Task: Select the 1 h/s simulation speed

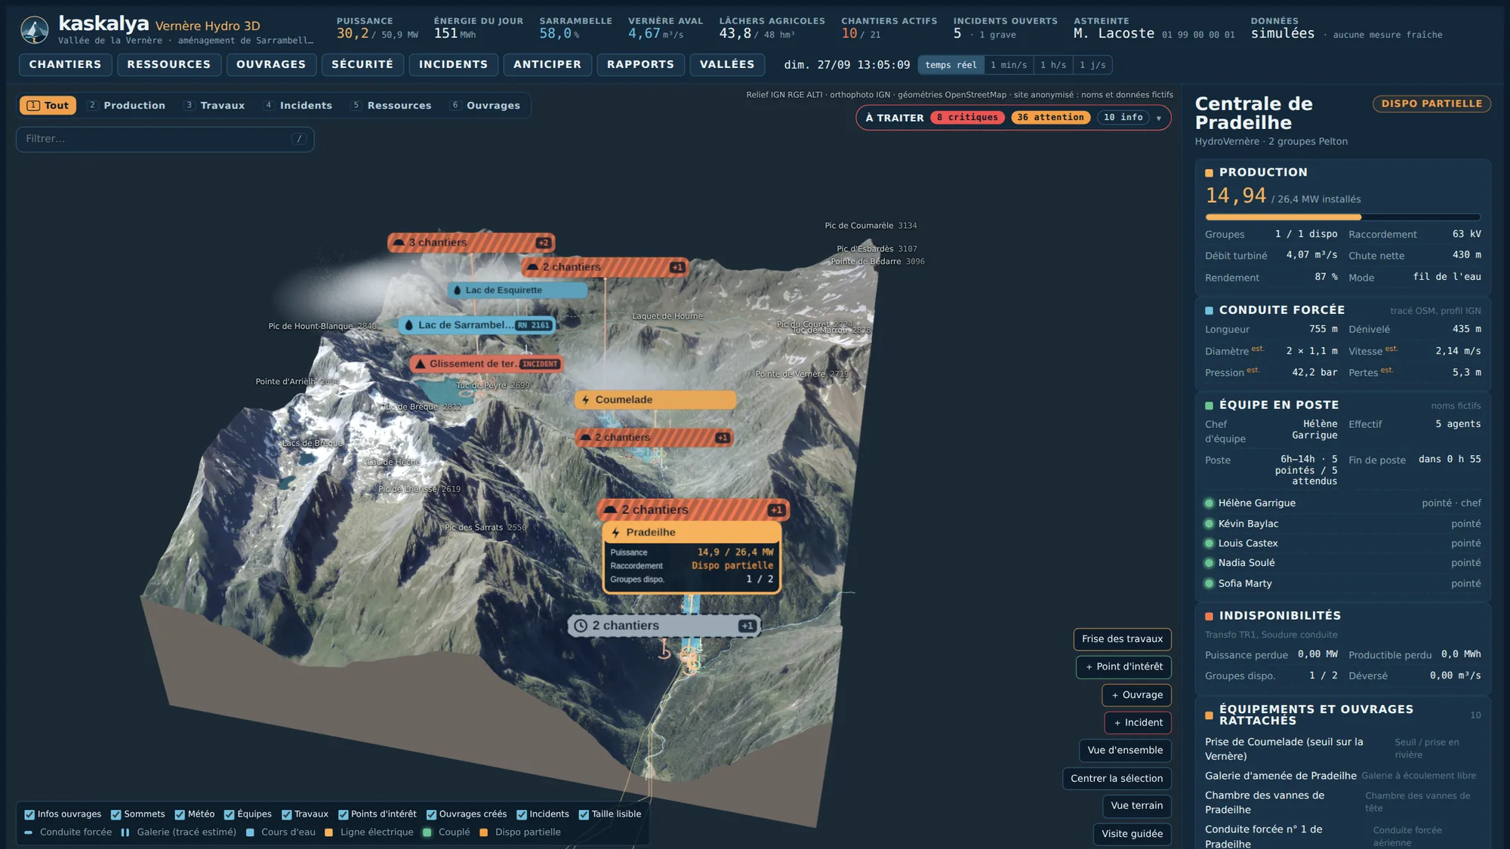Action: (x=1052, y=65)
